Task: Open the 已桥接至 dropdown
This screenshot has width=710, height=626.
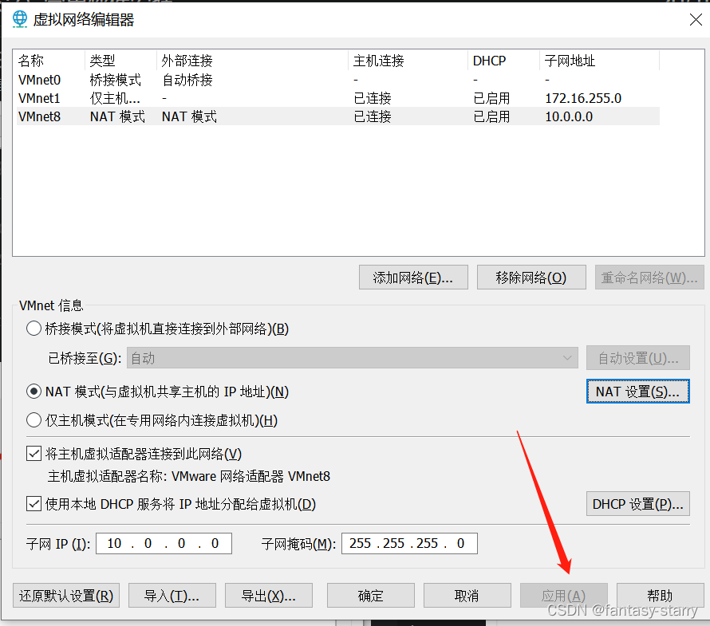Action: click(x=353, y=358)
